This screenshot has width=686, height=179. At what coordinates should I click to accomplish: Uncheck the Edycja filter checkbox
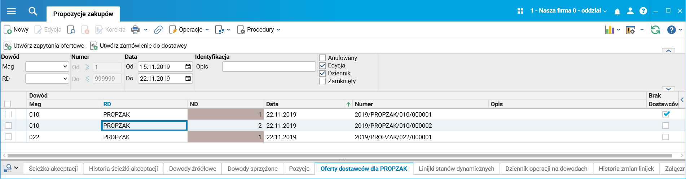tap(322, 66)
